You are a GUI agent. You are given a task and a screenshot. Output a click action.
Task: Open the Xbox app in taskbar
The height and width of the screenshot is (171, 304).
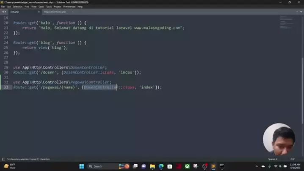187,166
